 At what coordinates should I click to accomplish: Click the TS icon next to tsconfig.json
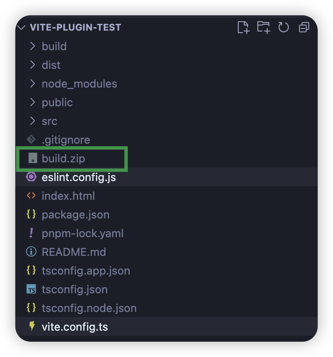[x=31, y=289]
